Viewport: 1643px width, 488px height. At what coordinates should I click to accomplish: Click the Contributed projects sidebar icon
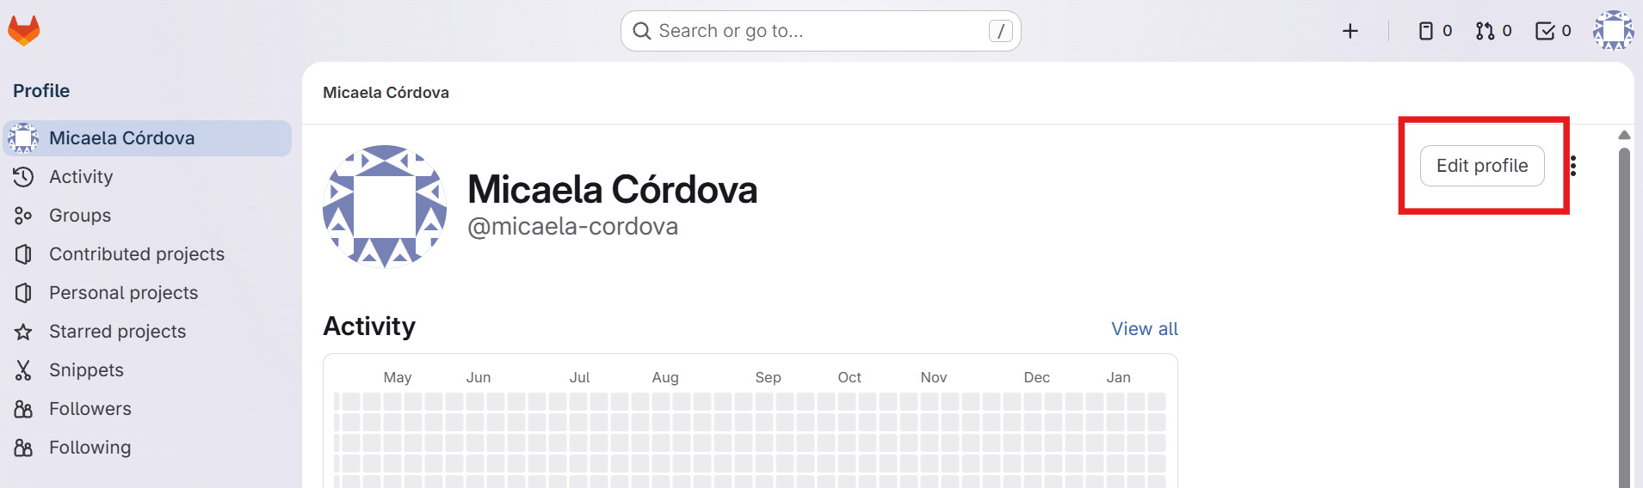23,254
